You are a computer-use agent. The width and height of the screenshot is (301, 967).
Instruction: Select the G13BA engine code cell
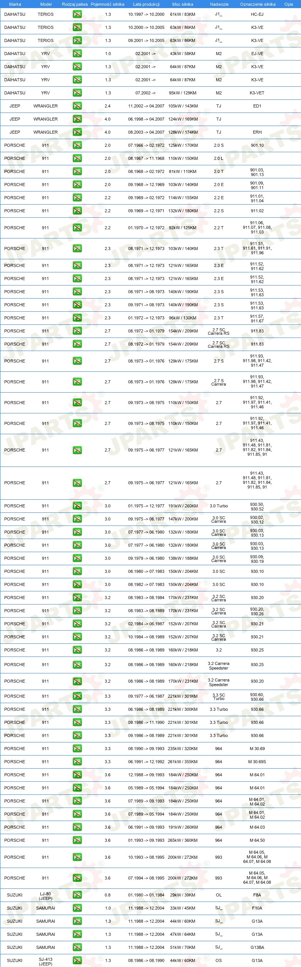tap(257, 947)
